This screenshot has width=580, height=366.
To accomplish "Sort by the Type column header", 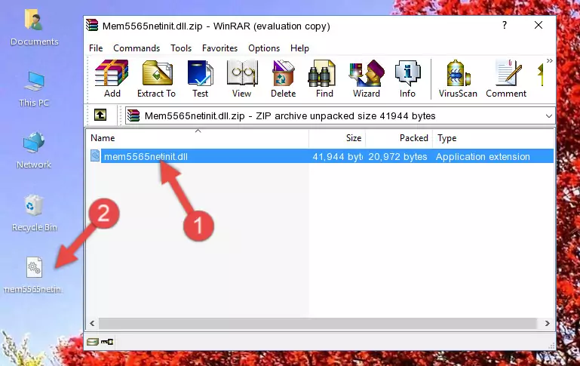I will click(493, 138).
